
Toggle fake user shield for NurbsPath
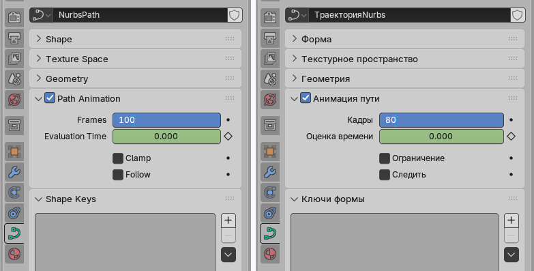tap(235, 15)
